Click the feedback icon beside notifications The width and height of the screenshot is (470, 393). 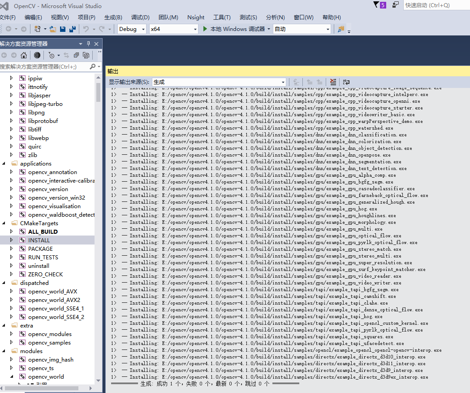coord(396,5)
